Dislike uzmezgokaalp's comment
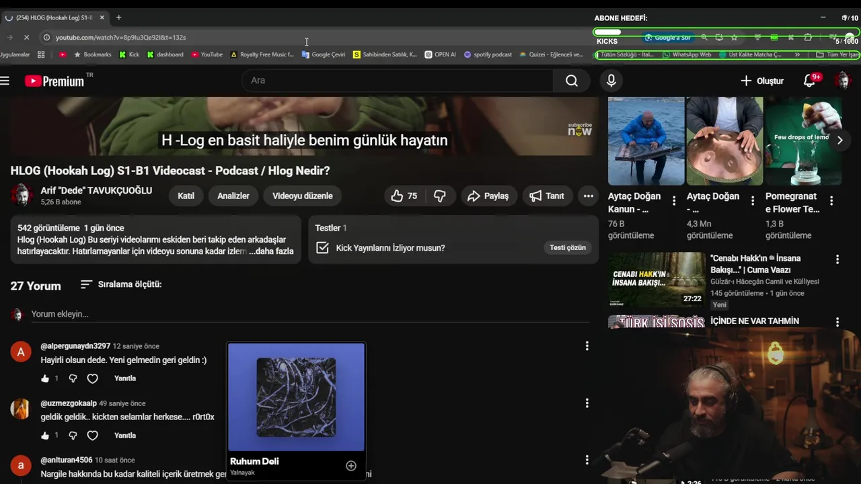This screenshot has width=861, height=484. 73,436
